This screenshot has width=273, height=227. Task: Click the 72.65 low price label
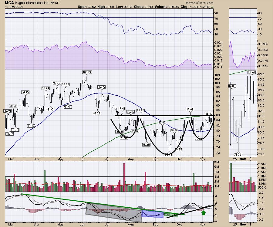point(168,154)
